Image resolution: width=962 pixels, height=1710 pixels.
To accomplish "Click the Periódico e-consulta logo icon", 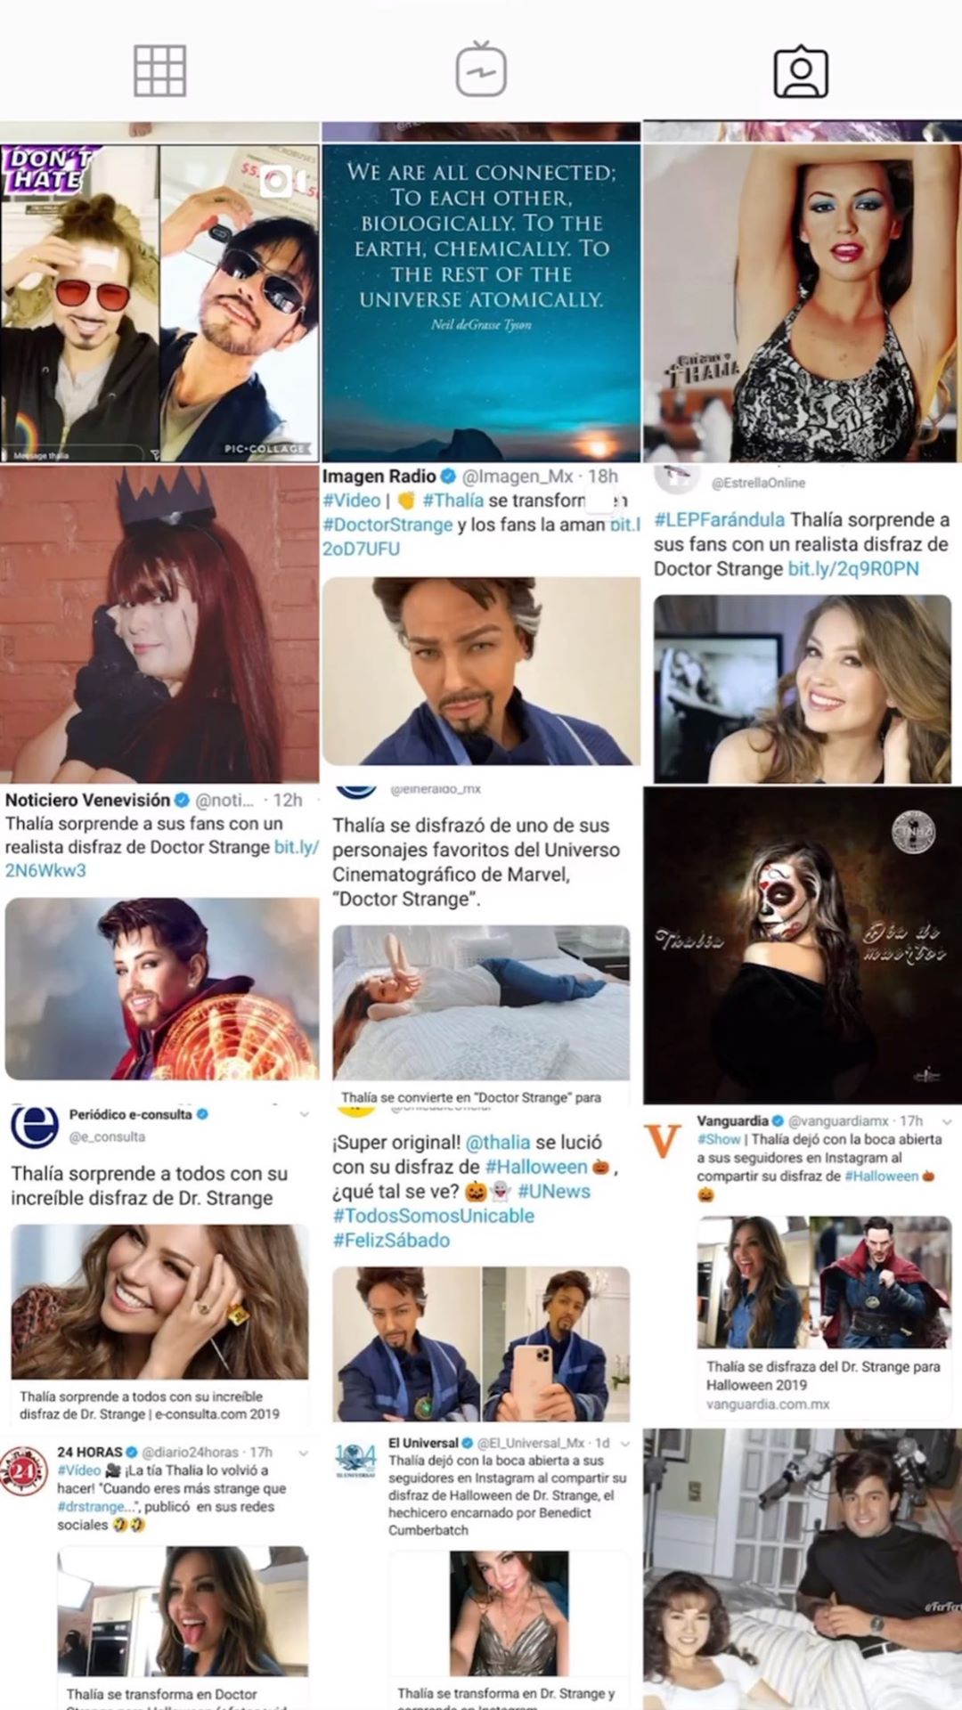I will click(35, 1126).
